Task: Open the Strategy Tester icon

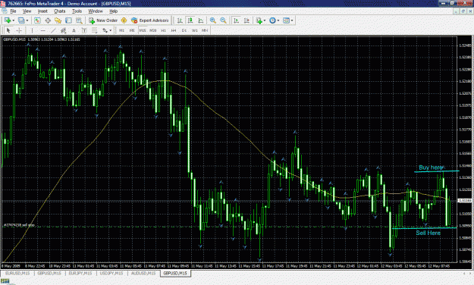Action: (79, 20)
